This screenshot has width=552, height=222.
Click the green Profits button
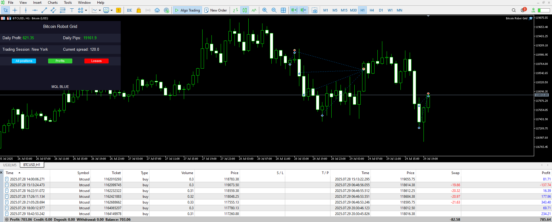(60, 61)
